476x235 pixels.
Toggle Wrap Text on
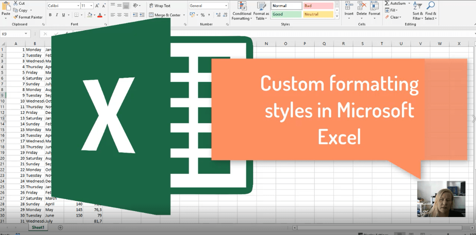click(160, 6)
